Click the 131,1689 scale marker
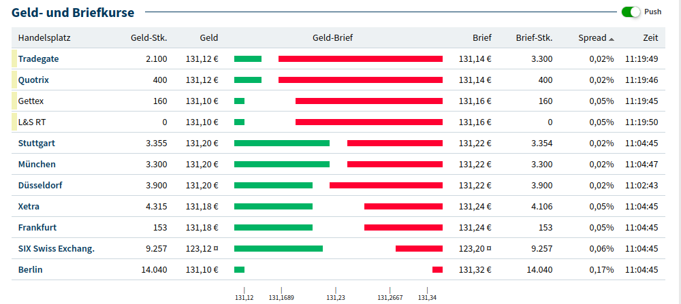The width and height of the screenshot is (681, 304). click(281, 295)
